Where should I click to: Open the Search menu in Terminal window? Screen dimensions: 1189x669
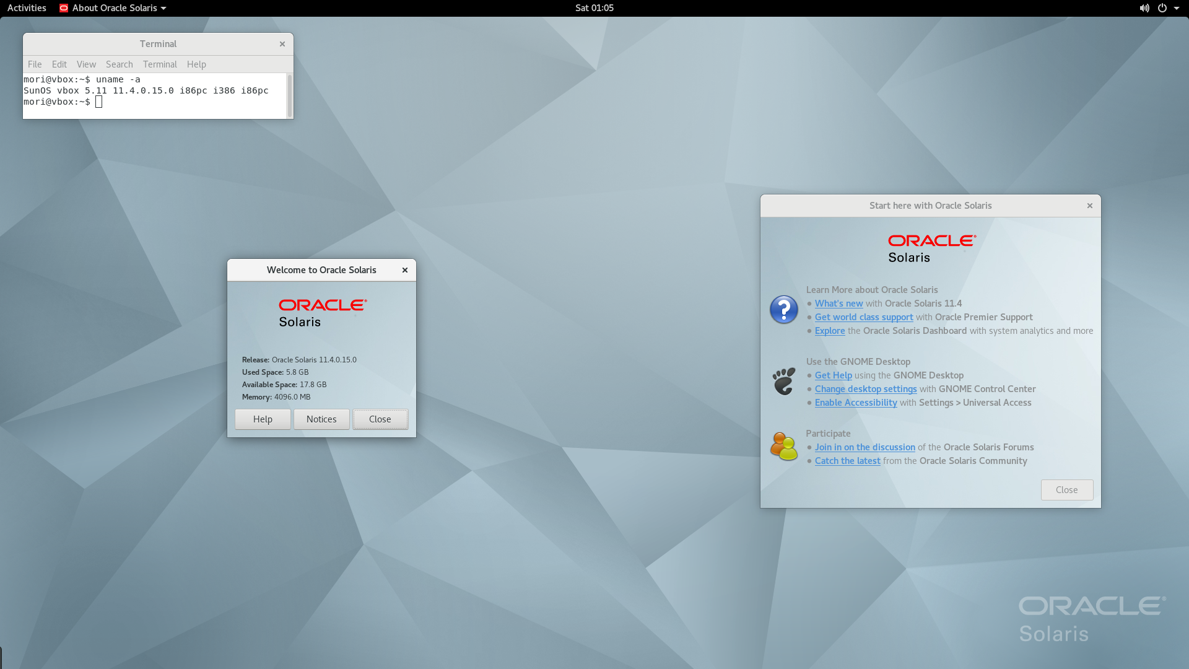[x=119, y=64]
